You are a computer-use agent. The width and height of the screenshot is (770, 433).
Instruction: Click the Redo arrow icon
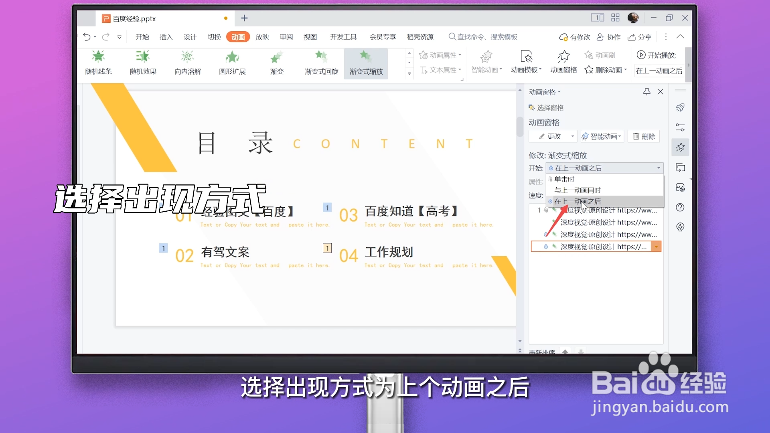tap(105, 37)
